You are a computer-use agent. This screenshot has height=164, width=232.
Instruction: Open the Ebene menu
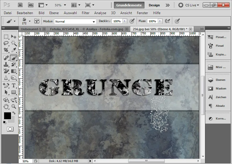pyautogui.click(x=54, y=13)
